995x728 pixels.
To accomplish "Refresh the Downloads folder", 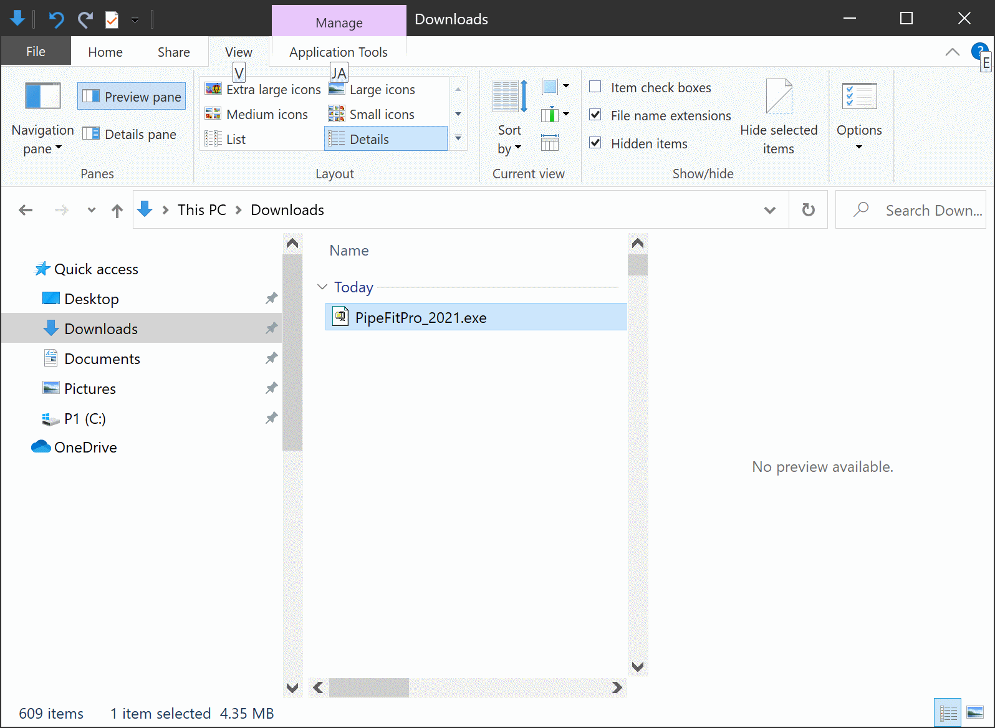I will pos(808,210).
